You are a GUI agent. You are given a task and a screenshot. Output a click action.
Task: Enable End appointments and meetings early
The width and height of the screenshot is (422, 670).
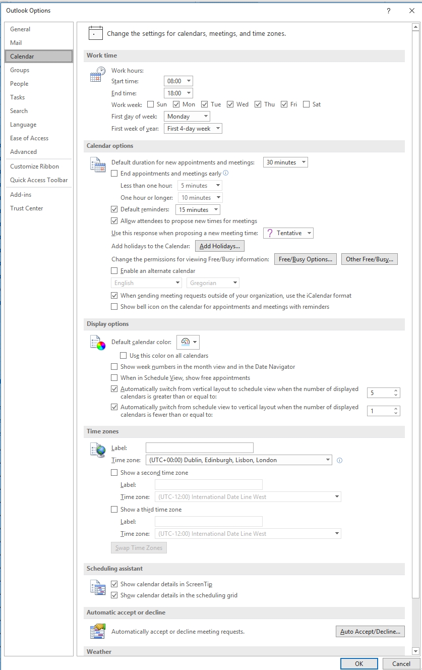(114, 174)
